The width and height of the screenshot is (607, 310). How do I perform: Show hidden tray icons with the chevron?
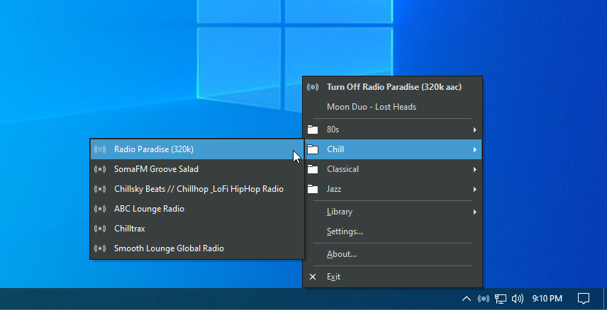(467, 299)
